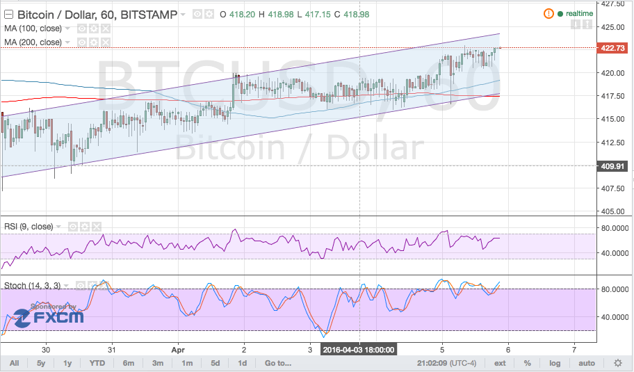Hide the RSI (9, close) indicator

tap(73, 227)
